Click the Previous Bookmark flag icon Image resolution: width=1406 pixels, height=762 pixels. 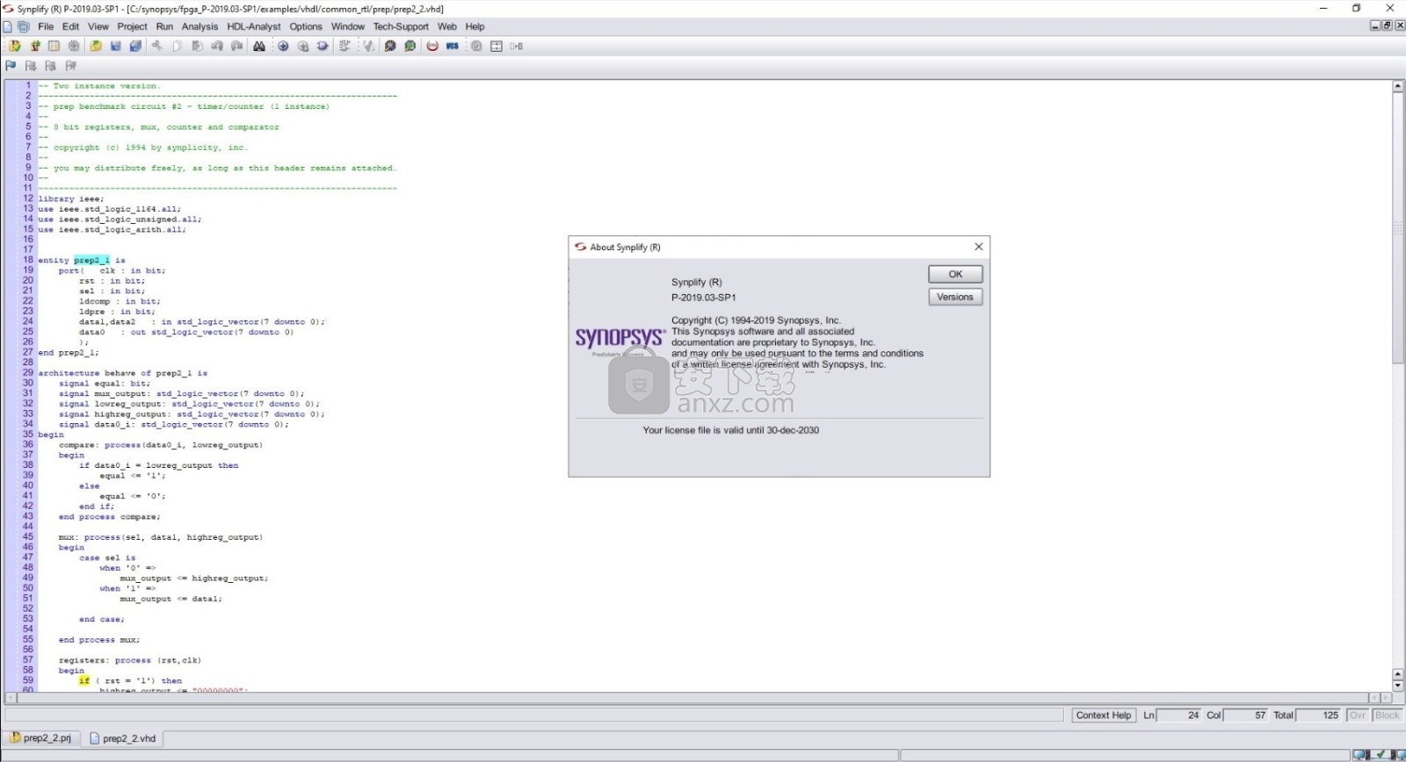pyautogui.click(x=51, y=66)
